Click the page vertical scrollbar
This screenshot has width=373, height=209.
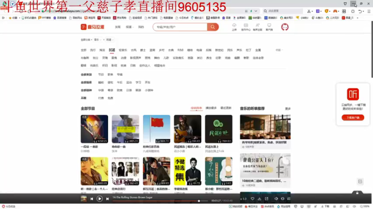[x=372, y=49]
